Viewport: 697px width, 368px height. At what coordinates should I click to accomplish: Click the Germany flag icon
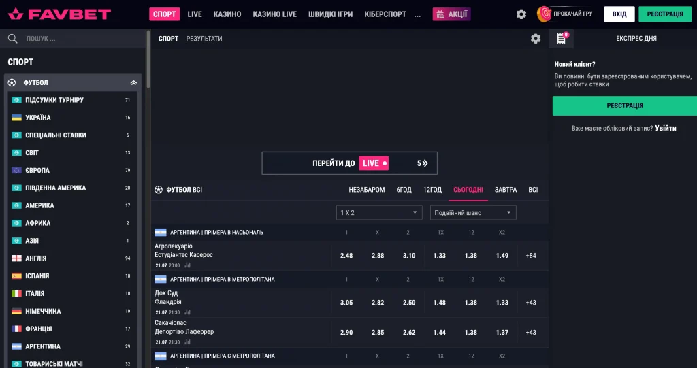coord(16,311)
